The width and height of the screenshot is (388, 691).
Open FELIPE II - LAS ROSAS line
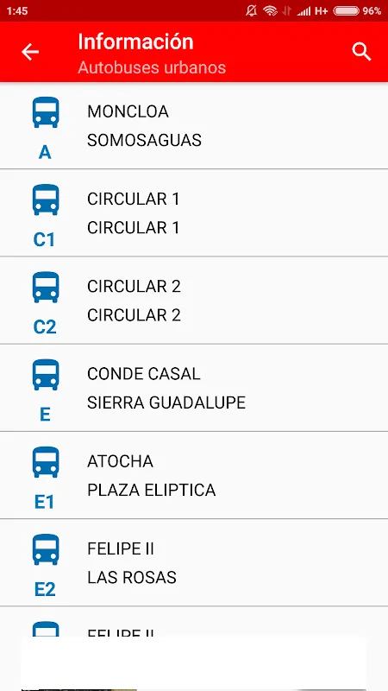tap(194, 562)
